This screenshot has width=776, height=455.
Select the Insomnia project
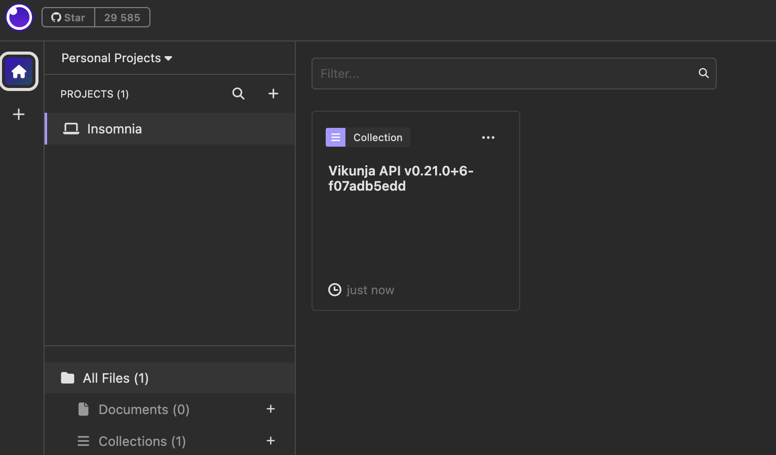pyautogui.click(x=114, y=129)
